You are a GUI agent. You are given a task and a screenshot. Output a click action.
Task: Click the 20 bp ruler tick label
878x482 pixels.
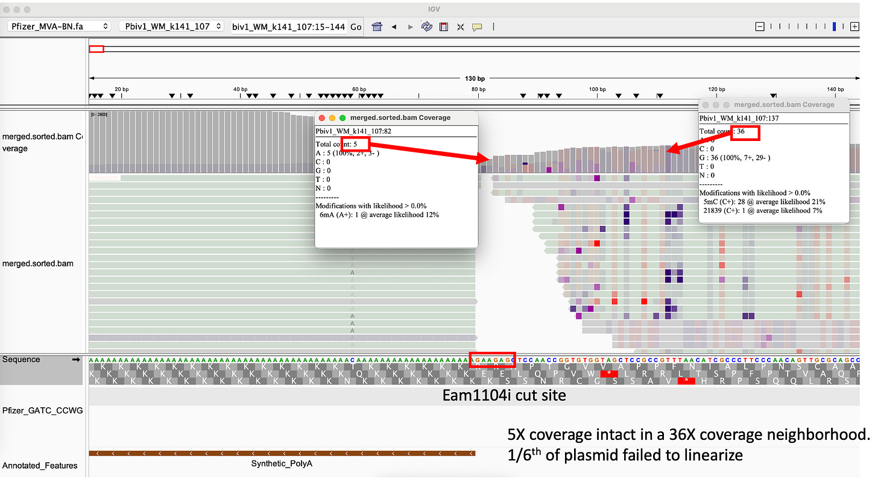(x=121, y=89)
